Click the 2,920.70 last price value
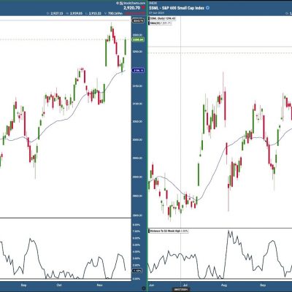 click(x=131, y=8)
